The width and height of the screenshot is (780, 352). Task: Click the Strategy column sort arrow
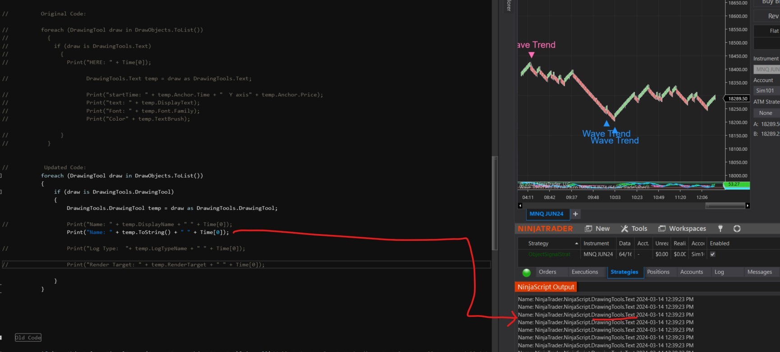pos(577,244)
